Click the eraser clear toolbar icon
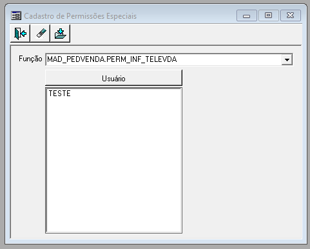The width and height of the screenshot is (310, 249). tap(40, 34)
